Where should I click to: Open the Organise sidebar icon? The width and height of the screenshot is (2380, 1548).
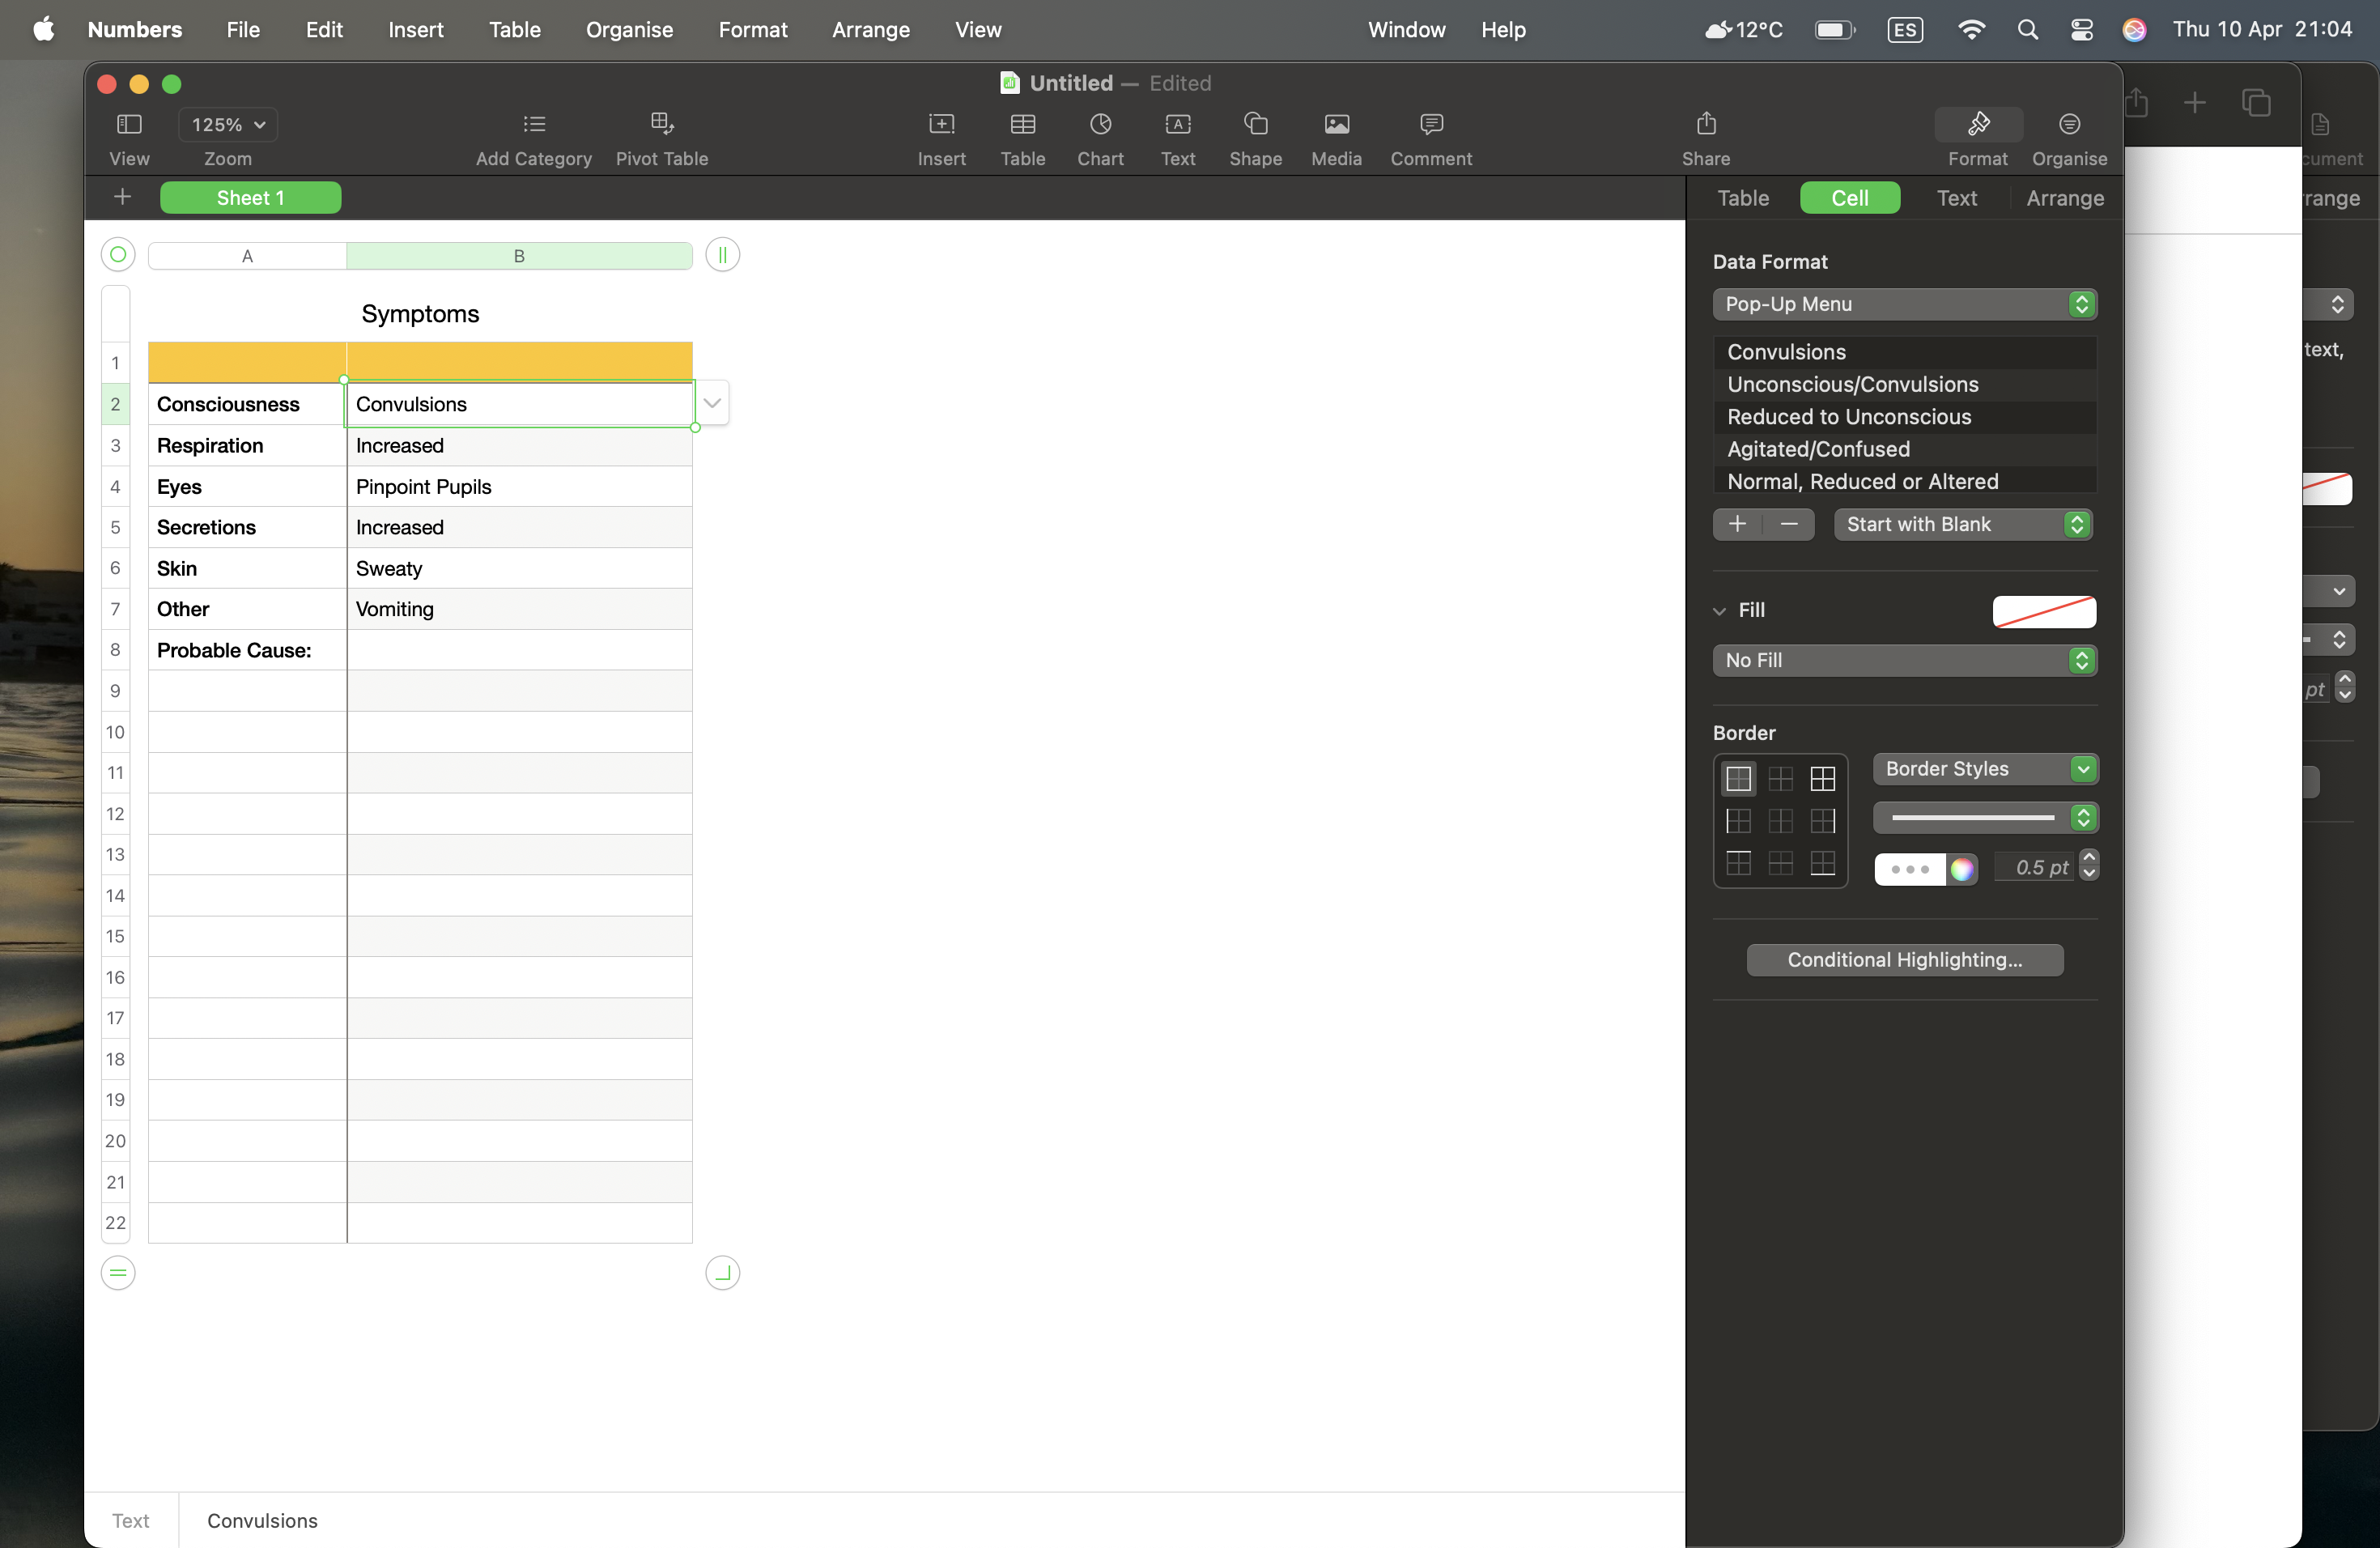click(x=2069, y=124)
